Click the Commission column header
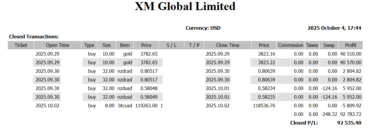The image size is (371, 129). [290, 45]
